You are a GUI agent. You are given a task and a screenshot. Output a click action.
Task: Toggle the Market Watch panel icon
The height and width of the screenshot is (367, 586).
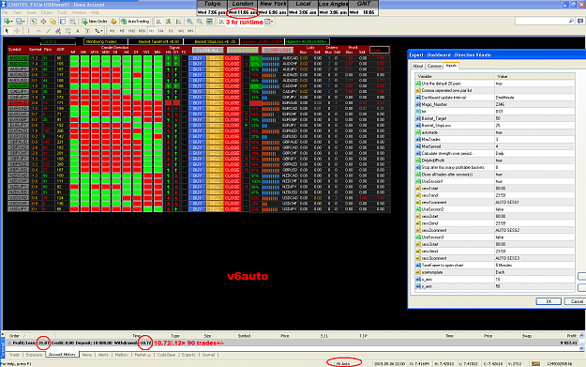coord(33,22)
